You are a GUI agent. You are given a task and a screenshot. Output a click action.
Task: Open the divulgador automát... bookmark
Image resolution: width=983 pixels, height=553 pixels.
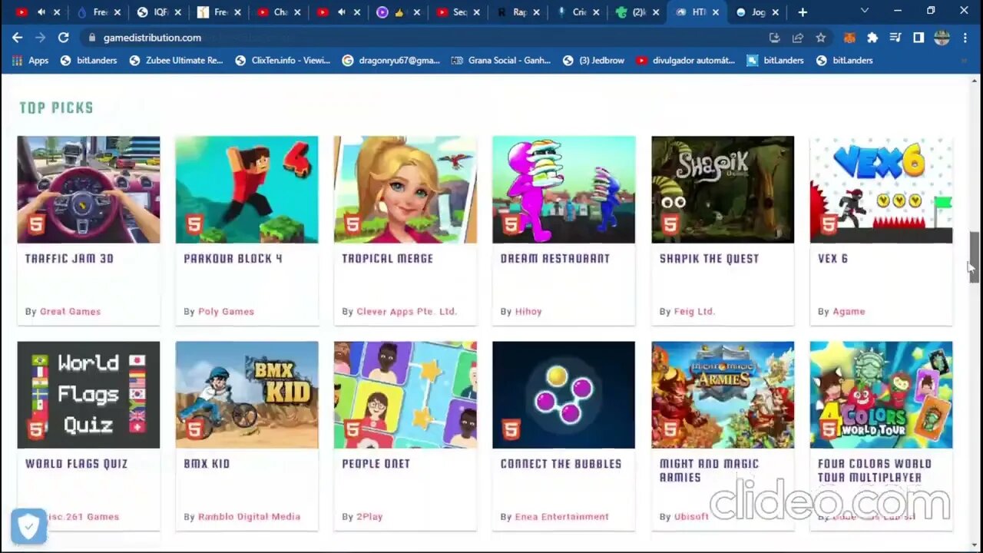point(686,61)
